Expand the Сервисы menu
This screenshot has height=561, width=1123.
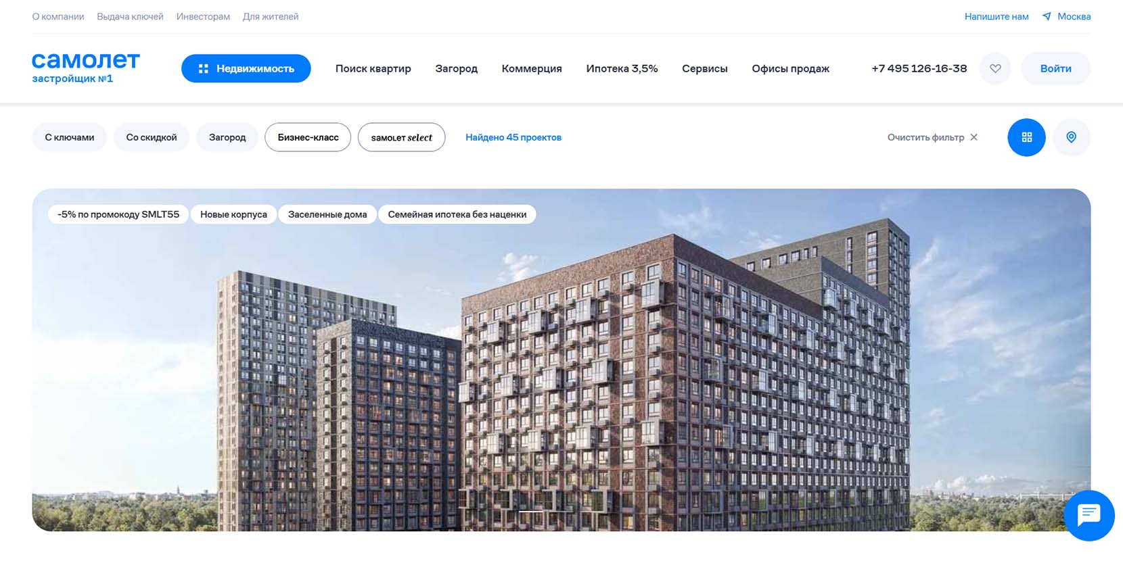(x=704, y=68)
